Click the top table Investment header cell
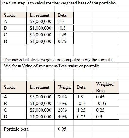 coord(40,15)
